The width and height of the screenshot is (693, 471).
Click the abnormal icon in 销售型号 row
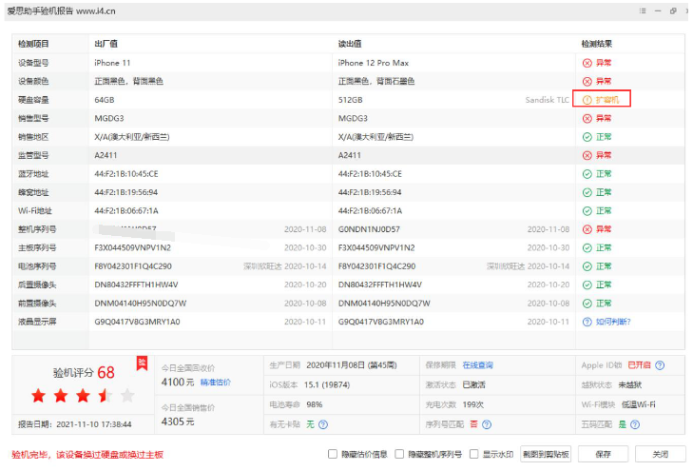click(x=587, y=119)
